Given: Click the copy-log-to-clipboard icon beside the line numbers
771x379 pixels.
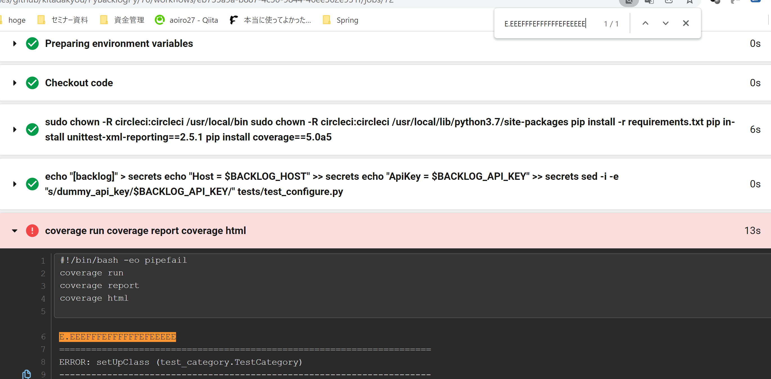Looking at the screenshot, I should click(26, 374).
